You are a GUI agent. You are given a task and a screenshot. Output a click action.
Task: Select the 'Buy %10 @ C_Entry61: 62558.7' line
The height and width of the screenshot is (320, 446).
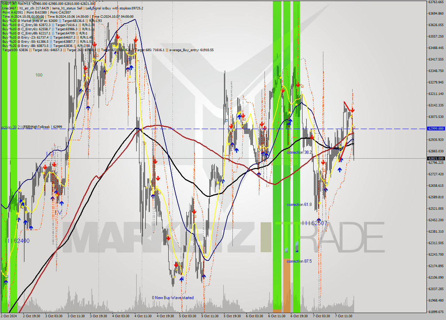point(48,29)
